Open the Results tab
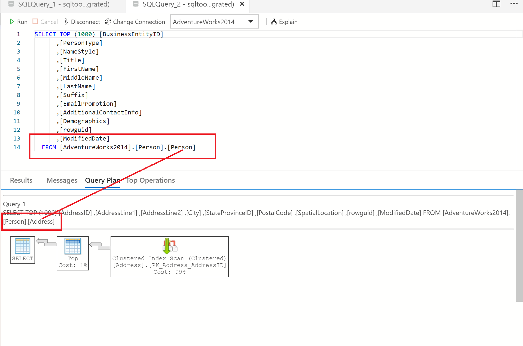The image size is (523, 346). coord(21,180)
